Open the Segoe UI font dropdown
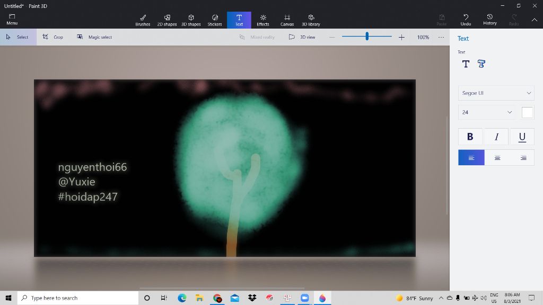 496,93
